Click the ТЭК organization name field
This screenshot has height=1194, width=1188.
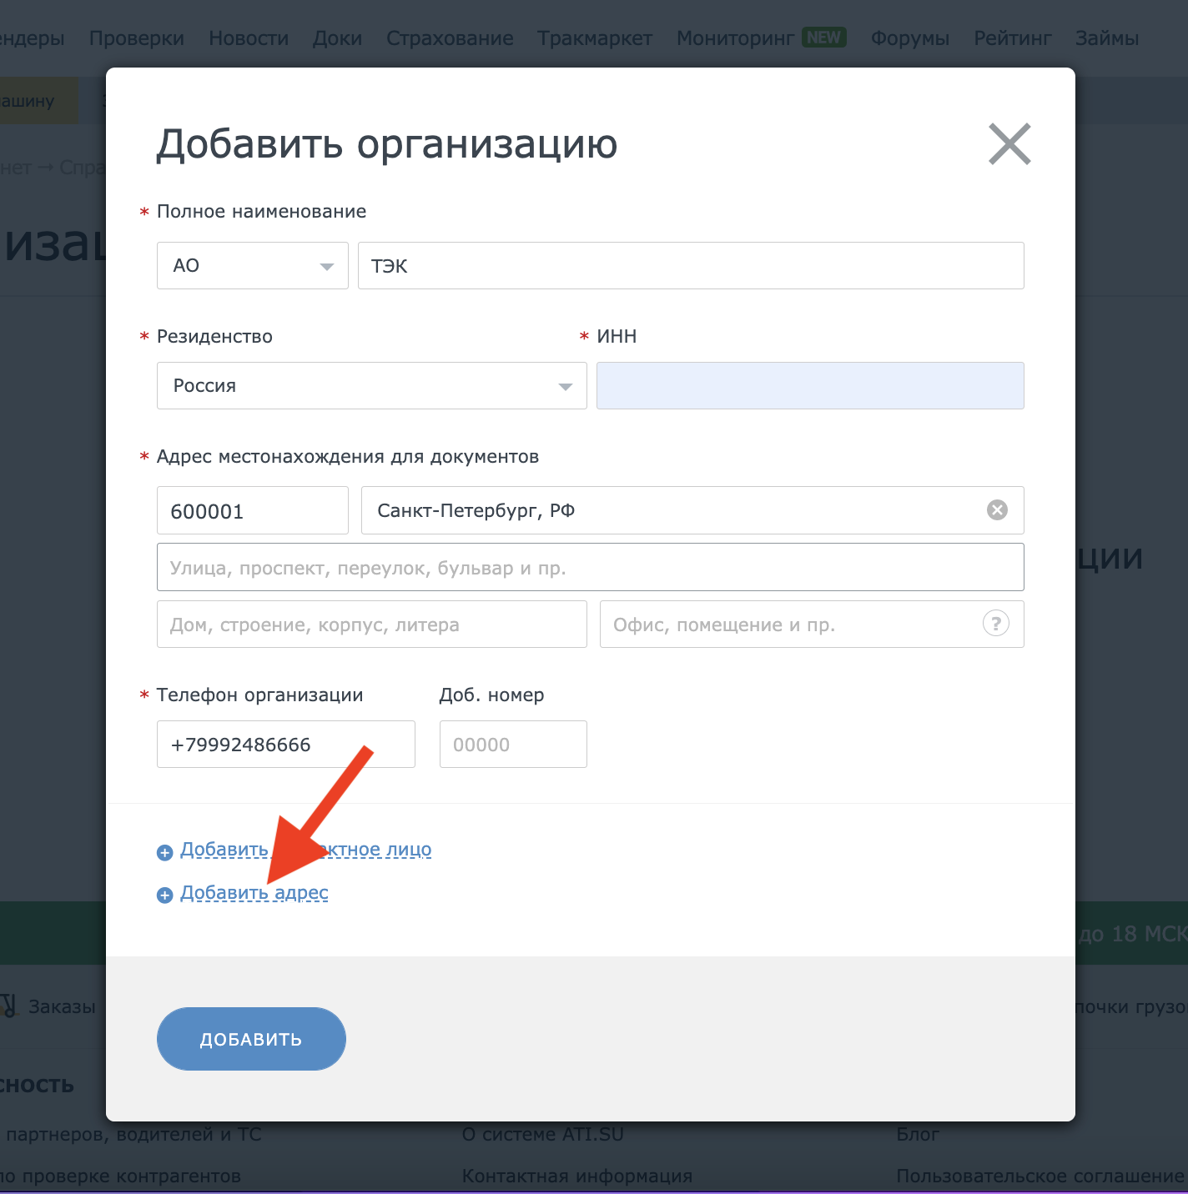coord(691,266)
